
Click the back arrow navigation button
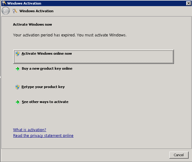(x=6, y=11)
